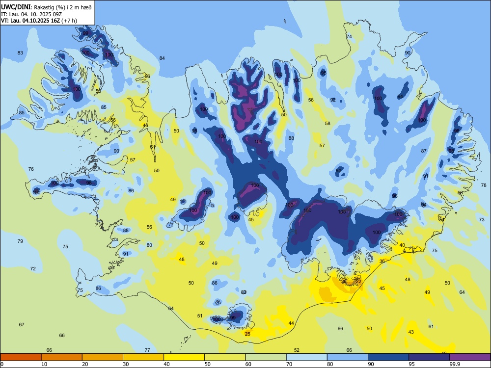The width and height of the screenshot is (491, 368).
Task: Click the pale yellow 50–60 legend swatch
Action: (225, 357)
